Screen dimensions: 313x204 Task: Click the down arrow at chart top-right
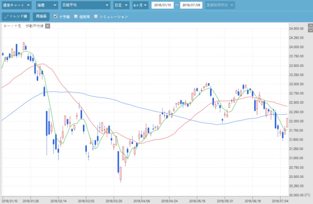(x=310, y=30)
